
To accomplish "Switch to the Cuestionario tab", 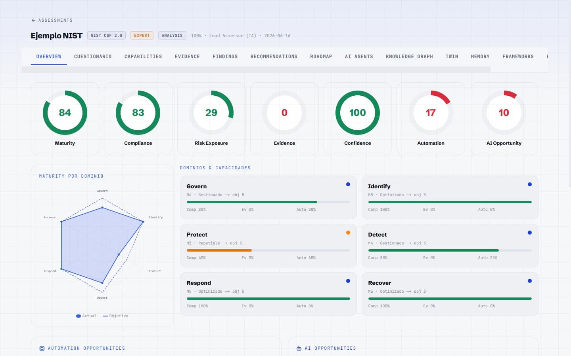I will click(93, 57).
